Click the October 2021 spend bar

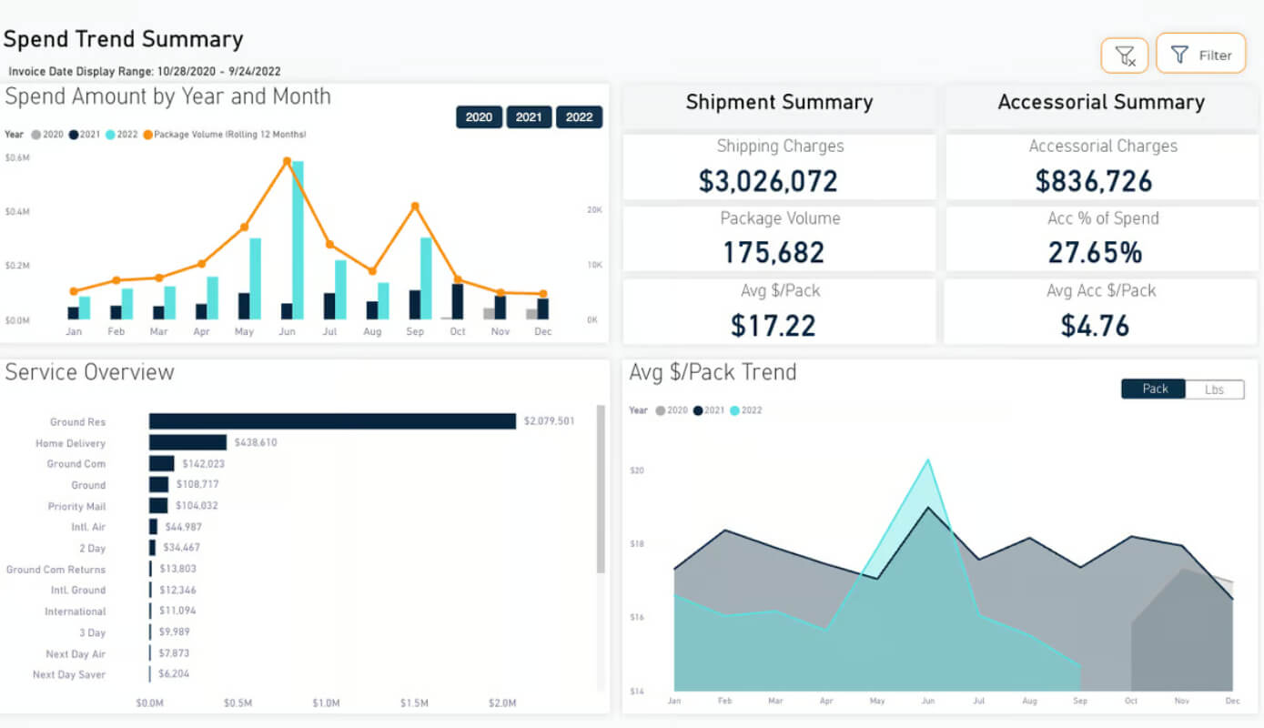tap(458, 302)
